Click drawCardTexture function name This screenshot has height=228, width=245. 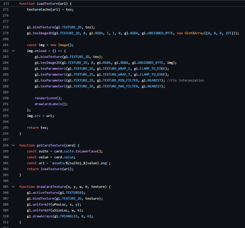pyautogui.click(x=51, y=187)
